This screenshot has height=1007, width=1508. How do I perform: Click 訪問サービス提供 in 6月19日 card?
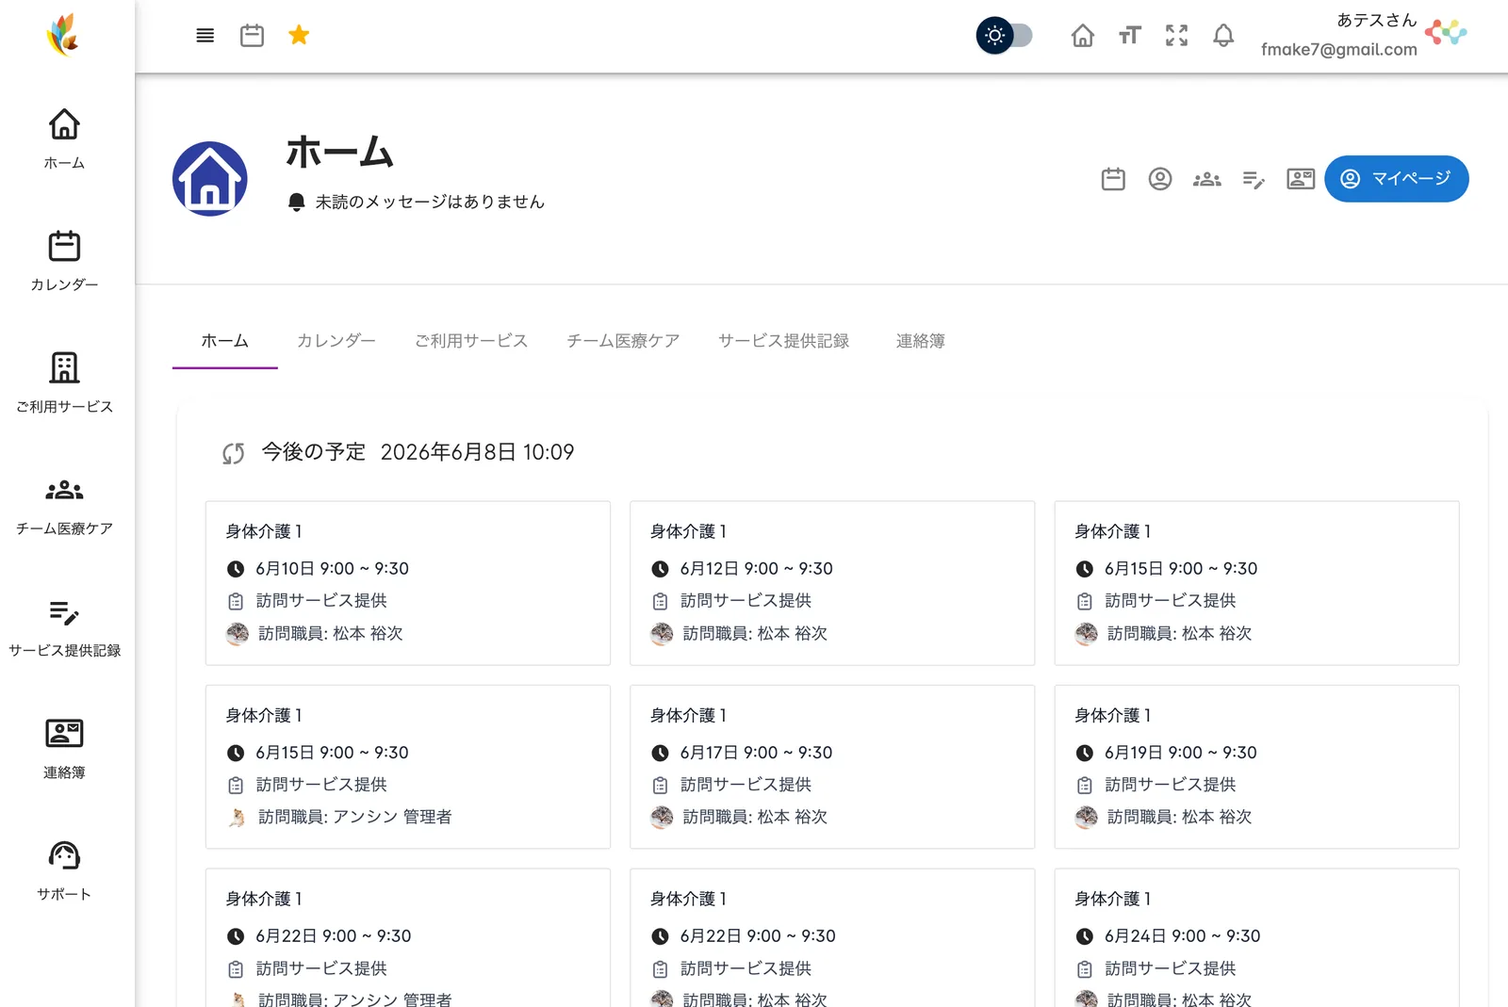1170,785
